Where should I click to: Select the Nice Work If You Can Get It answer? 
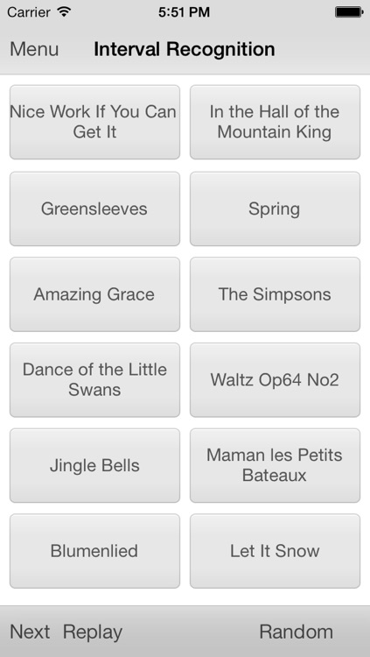point(95,122)
